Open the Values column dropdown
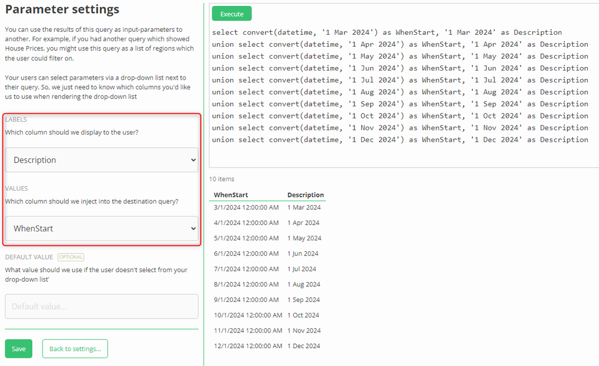The image size is (599, 366). coord(101,228)
